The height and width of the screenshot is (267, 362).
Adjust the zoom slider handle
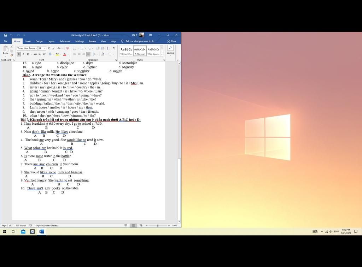click(x=158, y=225)
